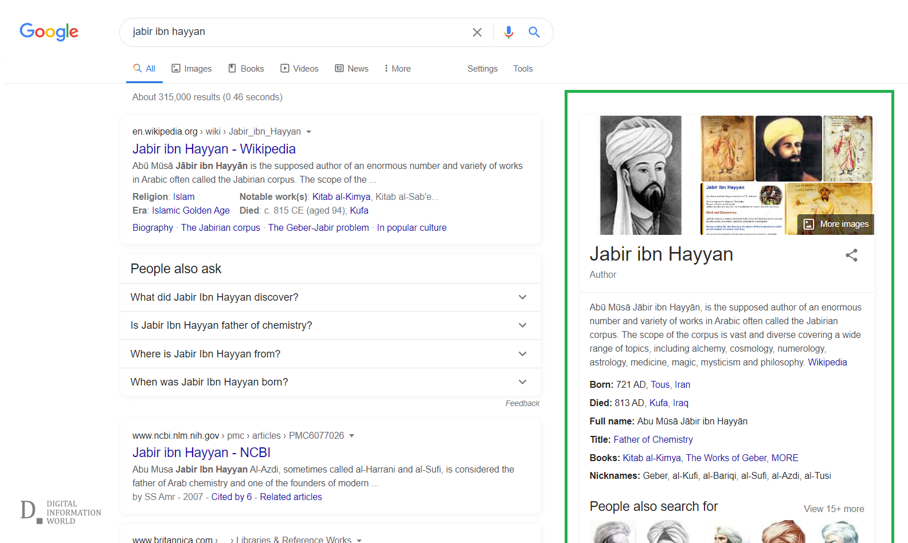Screen dimensions: 908x543
Task: Switch to the Images tab
Action: click(191, 69)
